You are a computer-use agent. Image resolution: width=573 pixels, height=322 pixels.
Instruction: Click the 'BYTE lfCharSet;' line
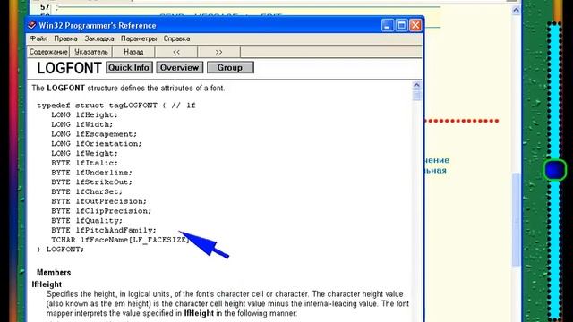click(x=87, y=191)
